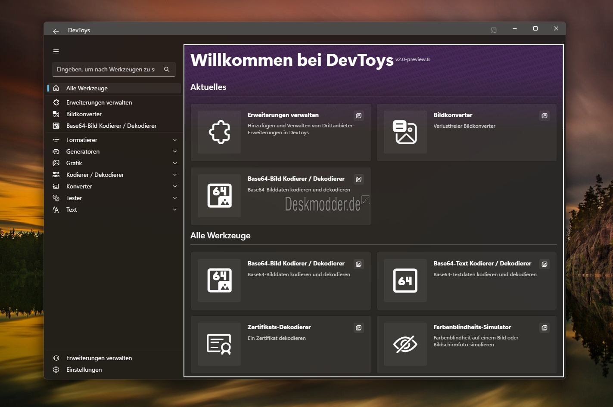Click the puzzle icon at sidebar bottom

pos(56,358)
